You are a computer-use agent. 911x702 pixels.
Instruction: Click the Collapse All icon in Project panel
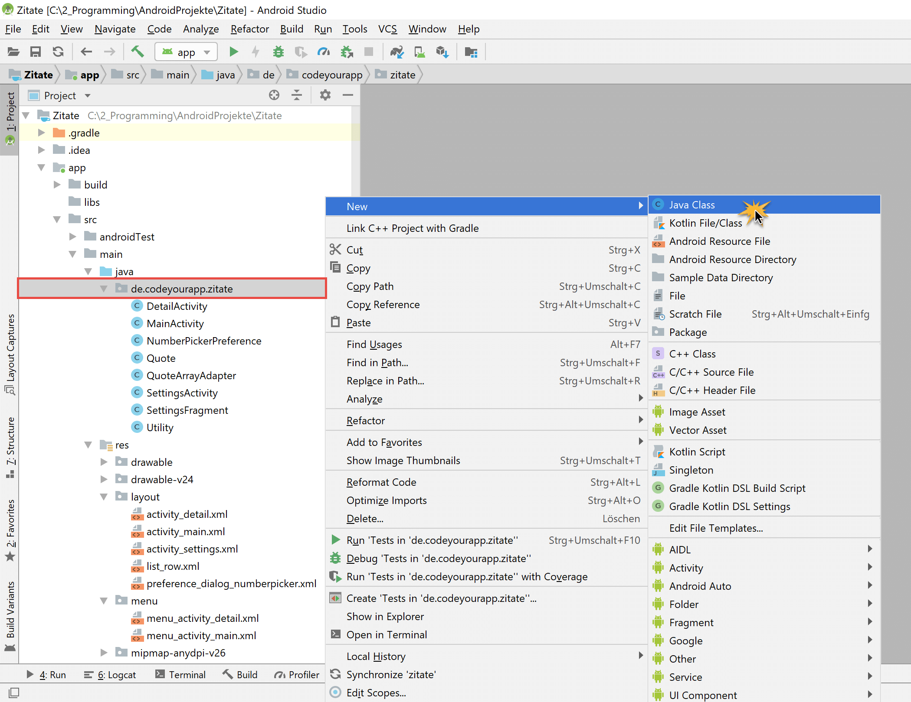(297, 95)
